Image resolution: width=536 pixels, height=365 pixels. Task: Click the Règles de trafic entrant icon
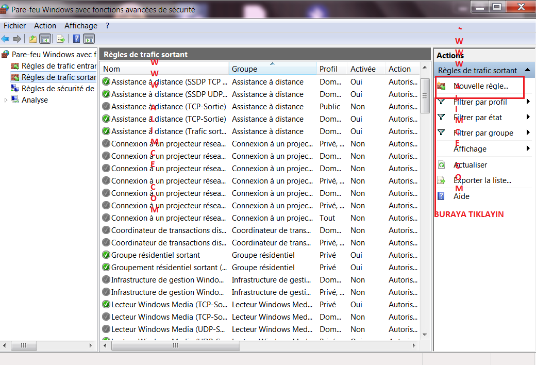point(15,65)
